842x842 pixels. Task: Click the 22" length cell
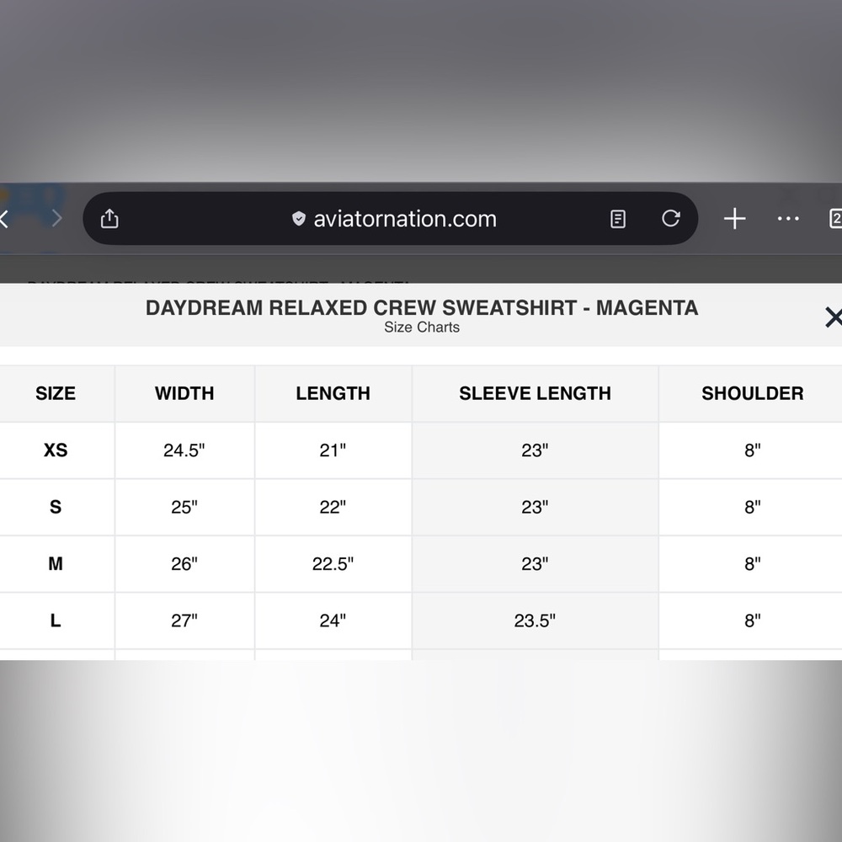[x=333, y=507]
